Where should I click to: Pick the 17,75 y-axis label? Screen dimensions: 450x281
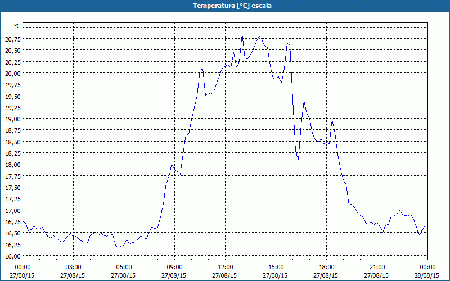(13, 176)
